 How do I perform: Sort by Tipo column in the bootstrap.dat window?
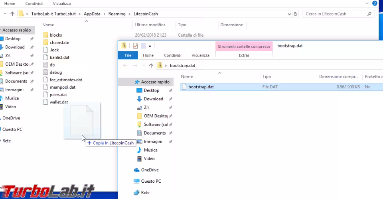coord(267,76)
